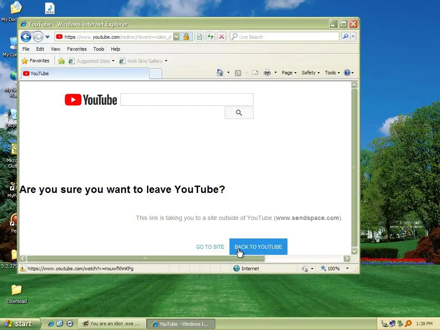Click the Home icon in command bar

220,73
